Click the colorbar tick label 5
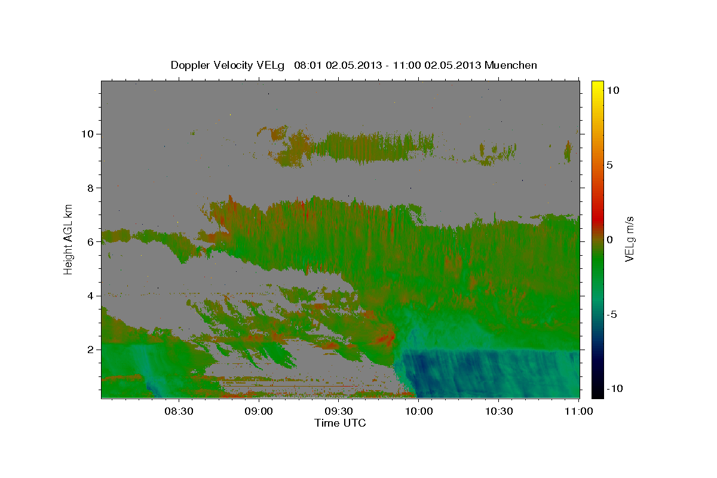 [609, 165]
